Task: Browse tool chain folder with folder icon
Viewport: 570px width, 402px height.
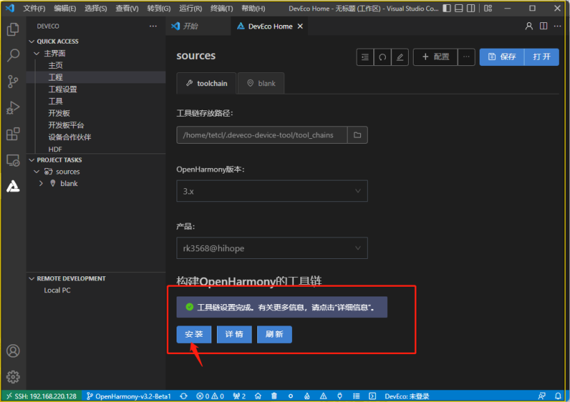Action: click(x=357, y=135)
